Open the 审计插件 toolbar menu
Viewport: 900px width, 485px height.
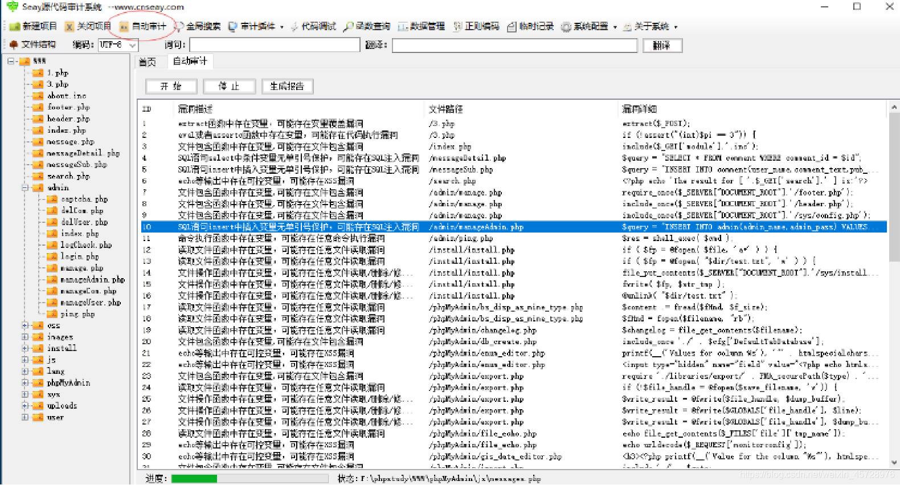point(255,26)
